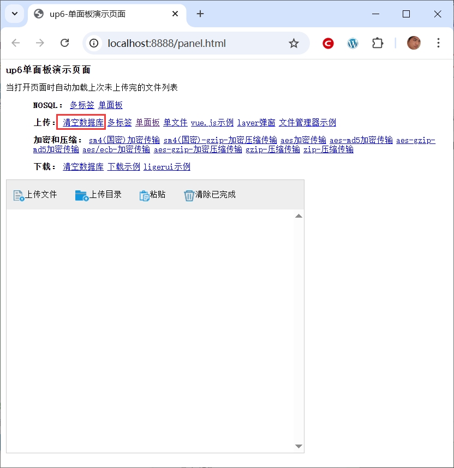This screenshot has width=454, height=468.
Task: Reload the current page
Action: (64, 43)
